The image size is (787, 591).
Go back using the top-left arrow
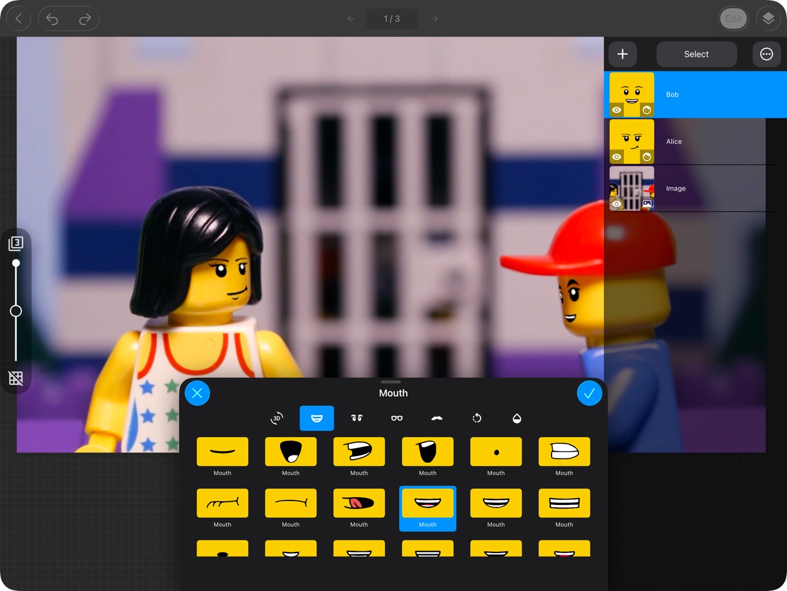point(18,19)
